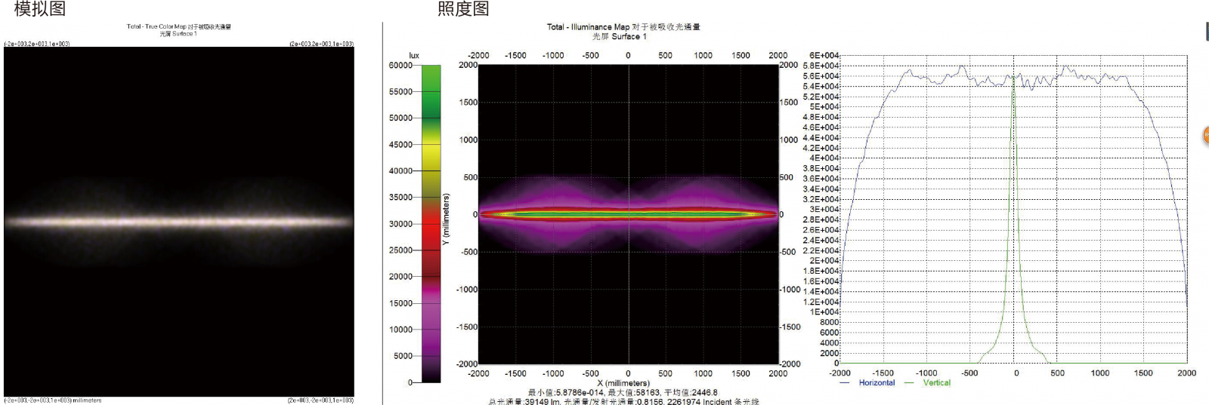
Task: Click the green Vertical legend line marker
Action: coord(909,383)
